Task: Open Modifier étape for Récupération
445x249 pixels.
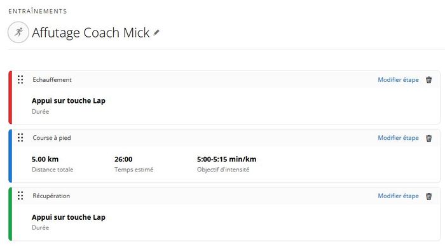Action: point(398,196)
